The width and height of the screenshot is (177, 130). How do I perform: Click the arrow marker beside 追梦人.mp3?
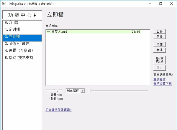click(x=48, y=31)
